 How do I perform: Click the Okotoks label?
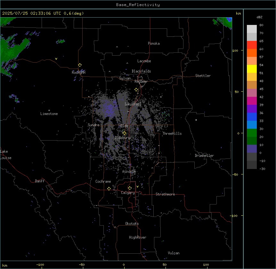pos(132,224)
